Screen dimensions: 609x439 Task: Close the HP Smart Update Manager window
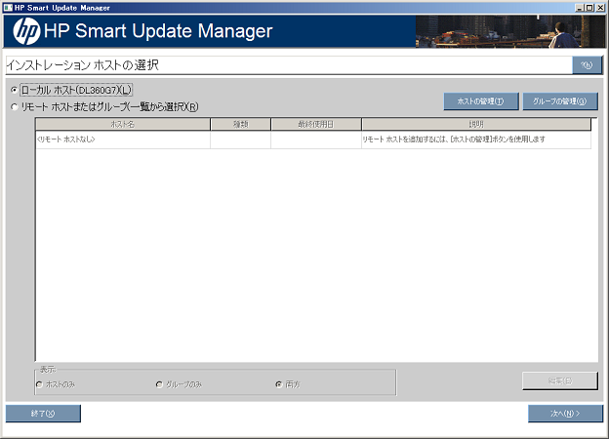tap(601, 6)
